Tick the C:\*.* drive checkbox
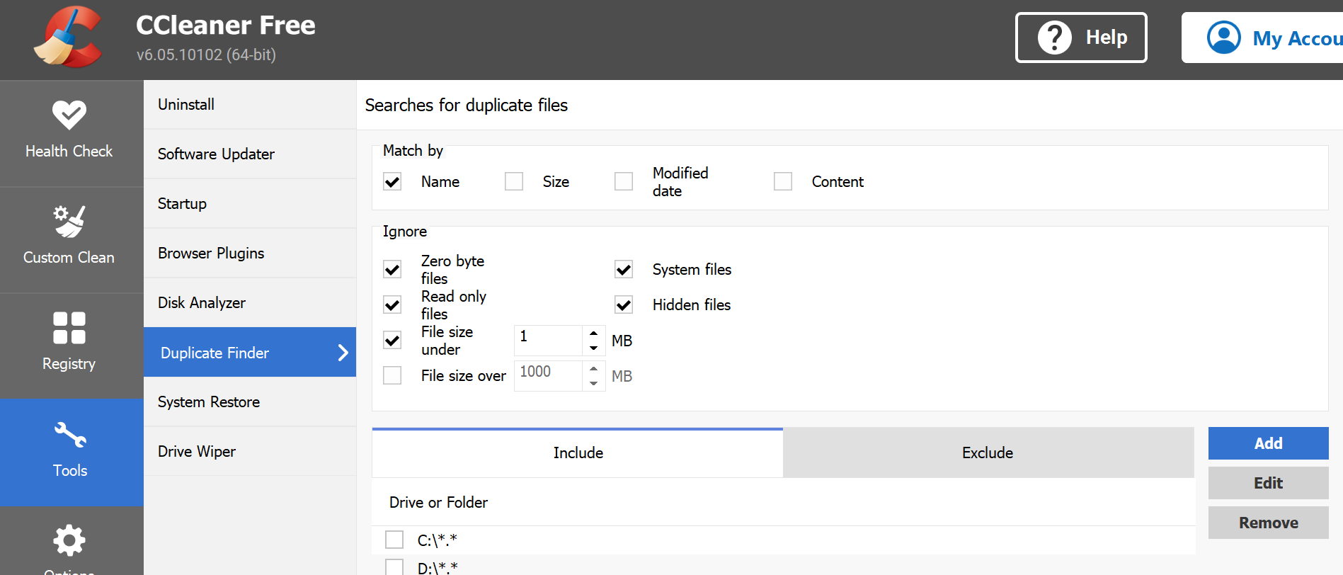The height and width of the screenshot is (575, 1343). click(x=394, y=540)
